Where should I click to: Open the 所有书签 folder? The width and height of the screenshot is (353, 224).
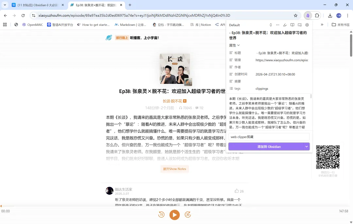click(x=341, y=25)
